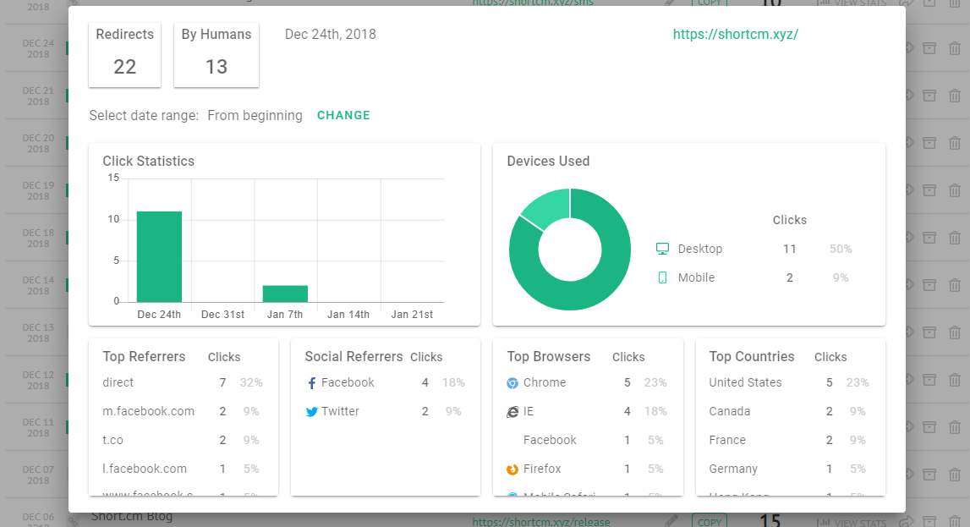Delete the DEC 13 row in background list

point(955,332)
